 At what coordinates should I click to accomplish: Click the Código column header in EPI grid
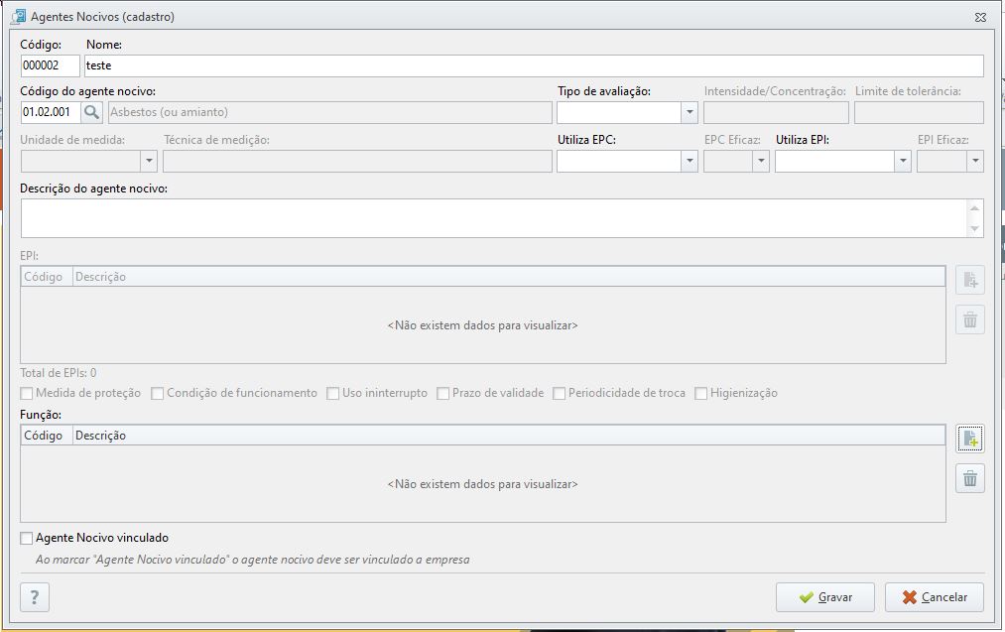(47, 277)
